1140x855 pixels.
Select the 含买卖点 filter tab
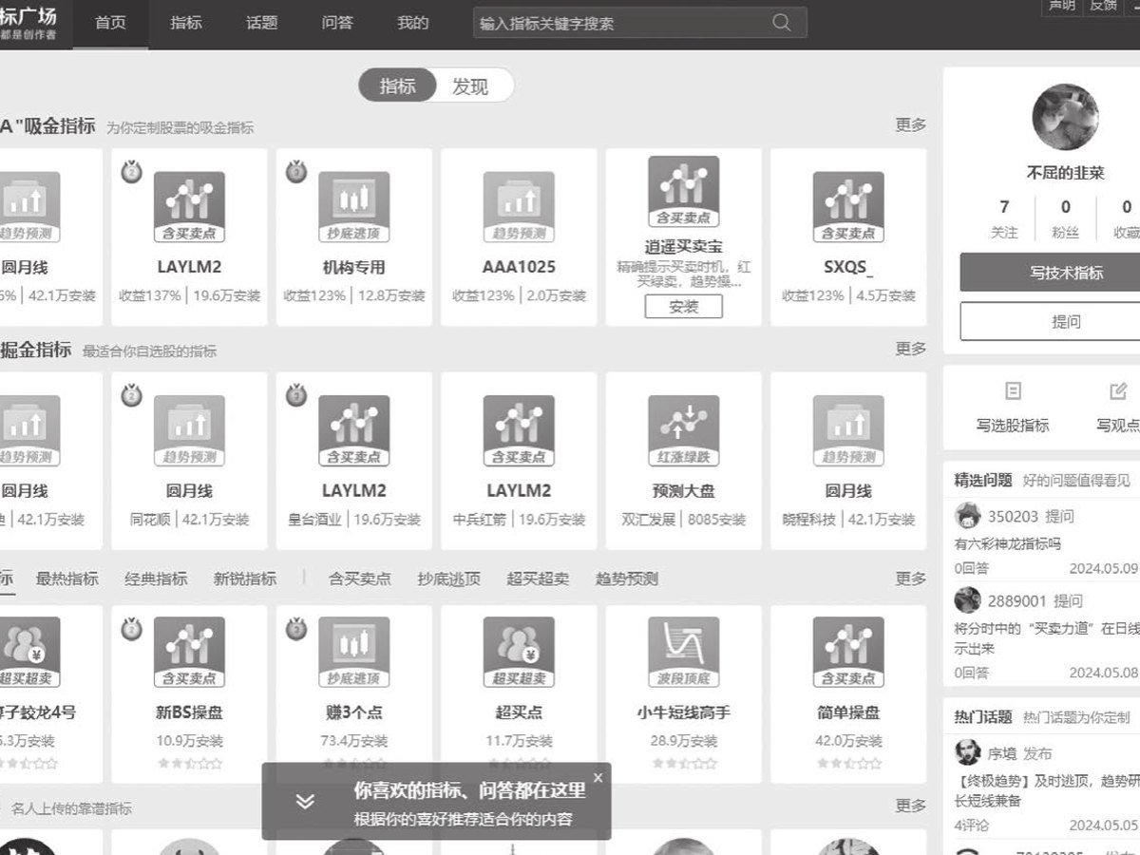click(360, 579)
